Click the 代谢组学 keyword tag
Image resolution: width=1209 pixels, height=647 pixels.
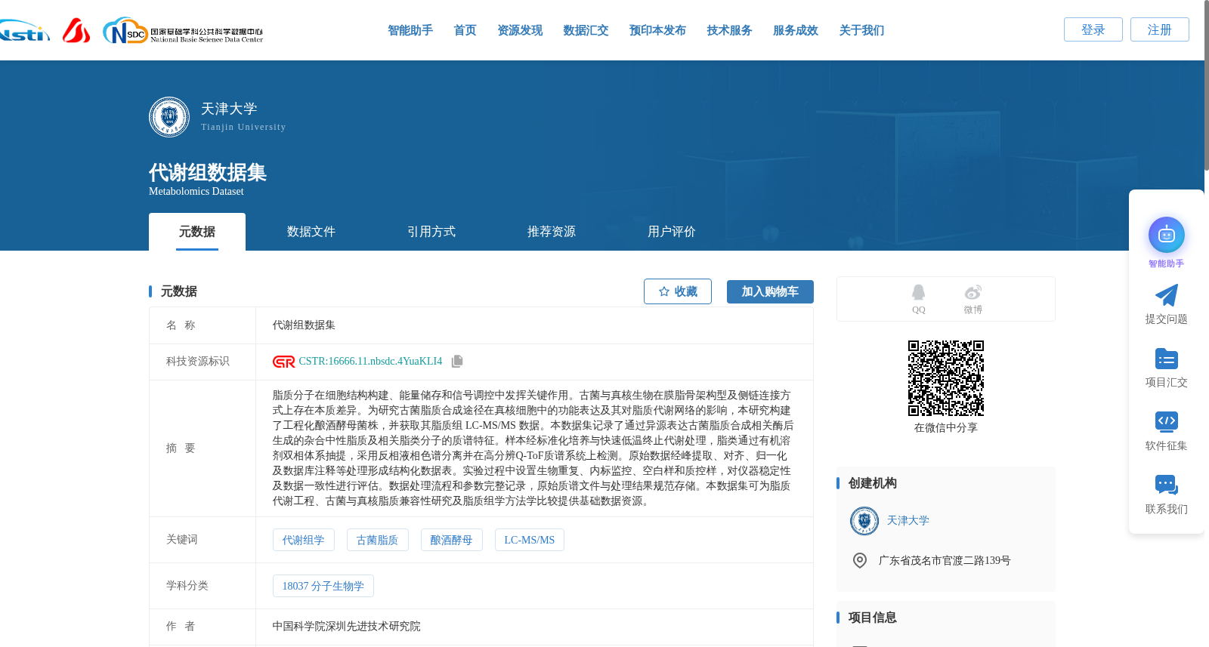click(x=304, y=540)
